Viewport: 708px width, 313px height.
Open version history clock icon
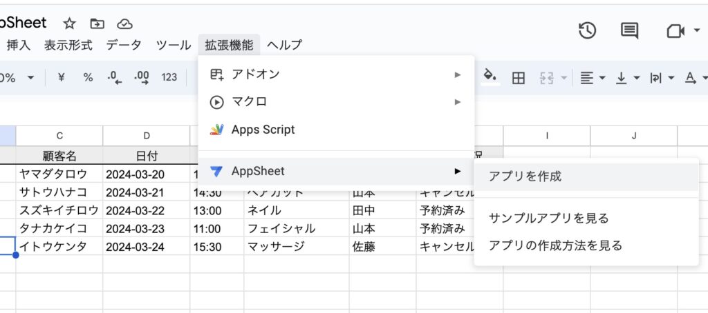tap(587, 30)
